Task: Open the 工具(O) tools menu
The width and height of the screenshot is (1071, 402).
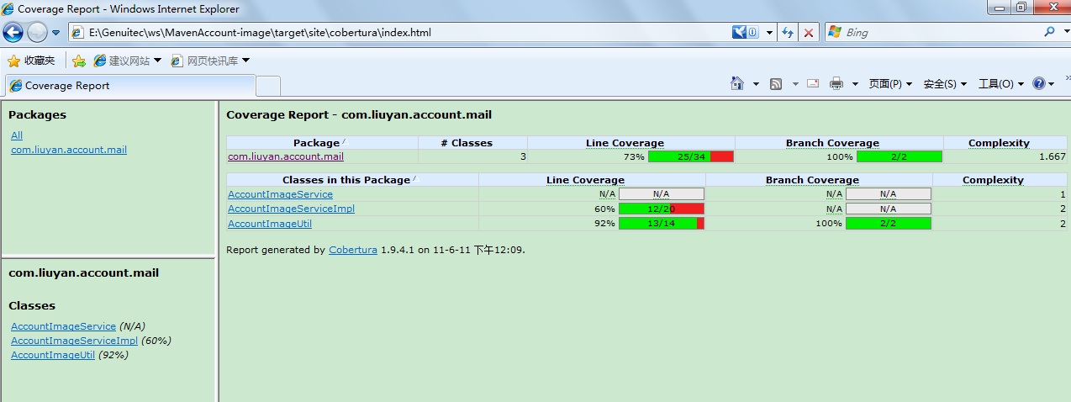Action: coord(1001,84)
